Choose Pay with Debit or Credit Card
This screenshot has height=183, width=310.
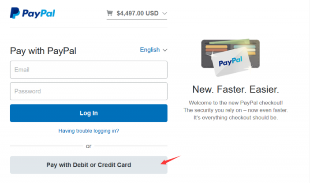coord(89,165)
